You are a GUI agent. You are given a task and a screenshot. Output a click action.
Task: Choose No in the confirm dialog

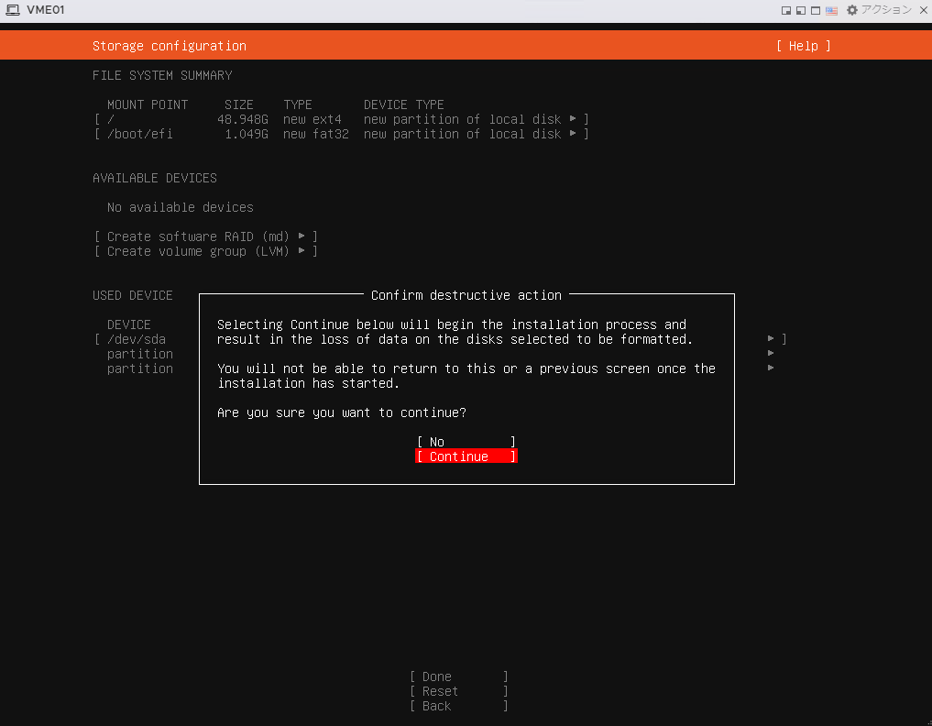point(466,442)
